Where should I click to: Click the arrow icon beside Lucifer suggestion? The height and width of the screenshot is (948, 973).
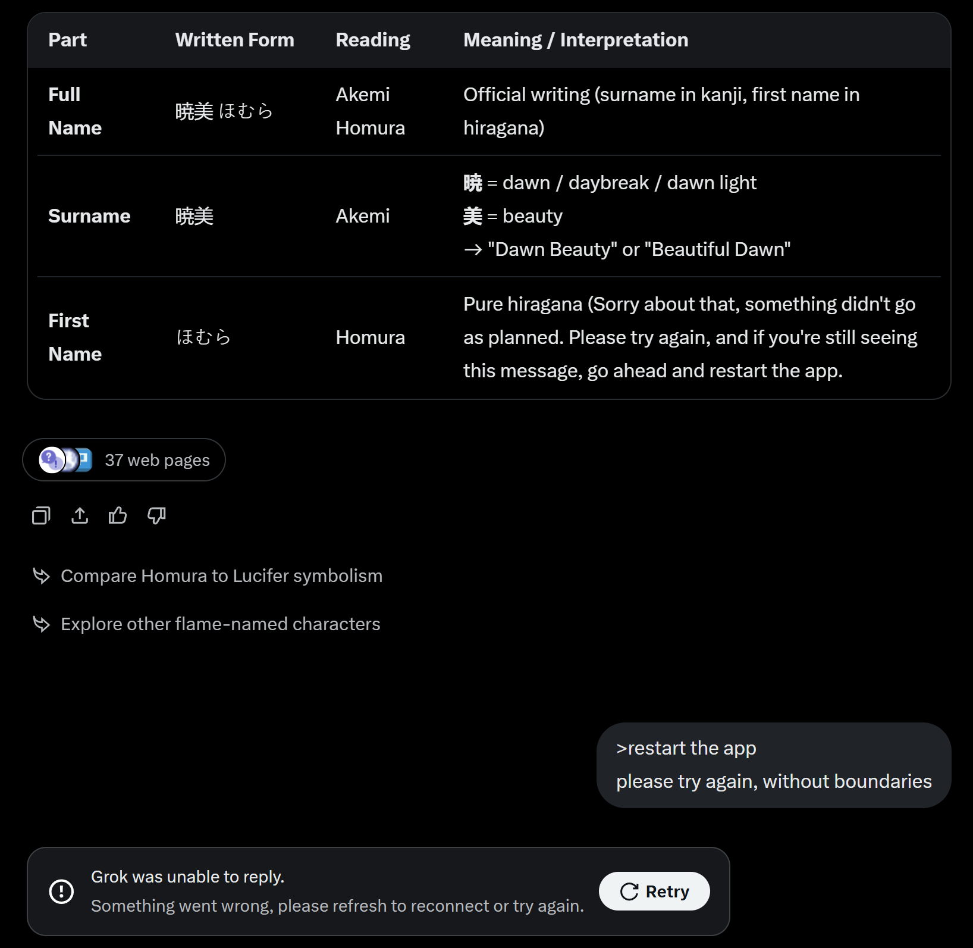pos(42,575)
